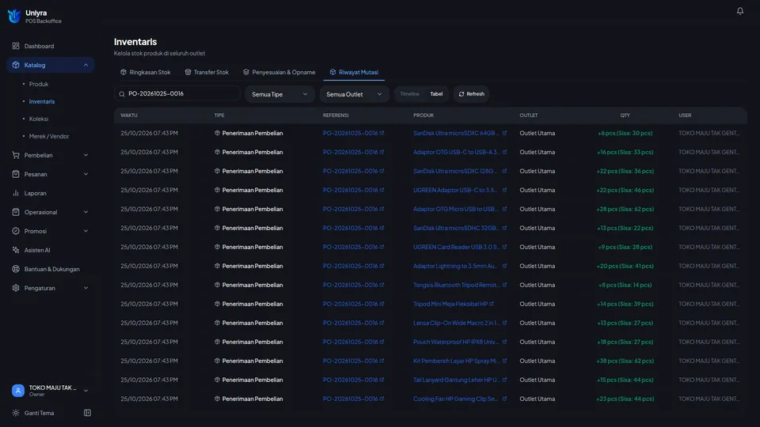
Task: Open the Semua Outlet dropdown
Action: [355, 94]
